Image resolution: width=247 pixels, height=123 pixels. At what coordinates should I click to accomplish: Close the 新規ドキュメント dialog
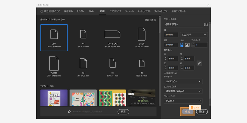point(208,5)
